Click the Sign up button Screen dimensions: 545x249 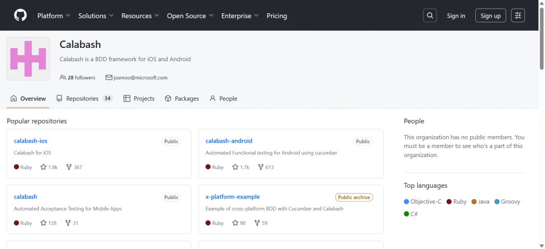tap(490, 15)
